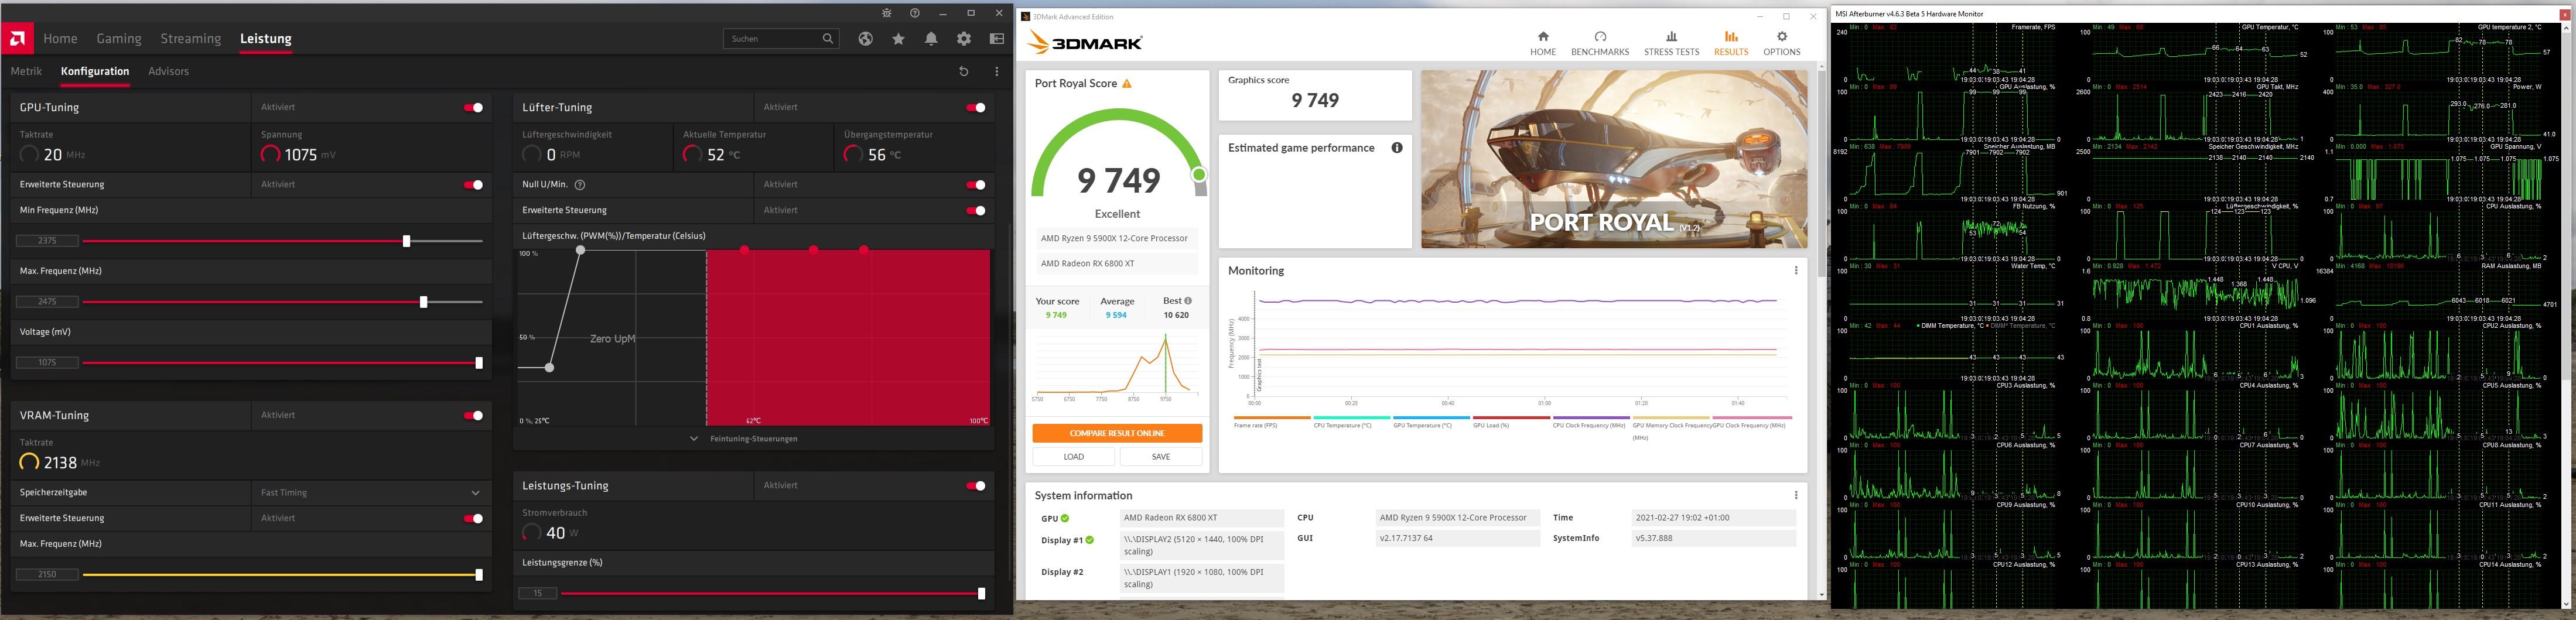Click the Max. Frequenz value box 2475
This screenshot has height=620, width=2576.
point(47,302)
